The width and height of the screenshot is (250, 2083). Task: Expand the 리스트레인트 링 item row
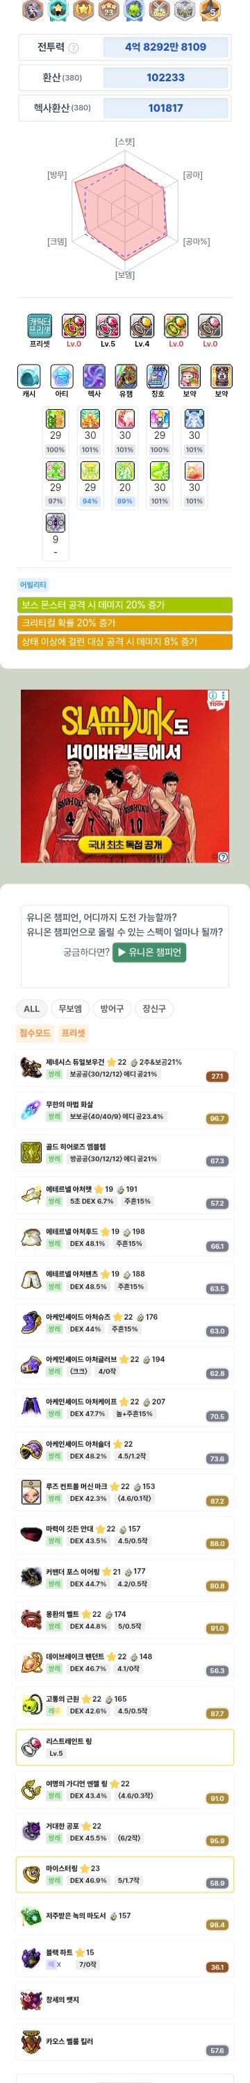[124, 1748]
